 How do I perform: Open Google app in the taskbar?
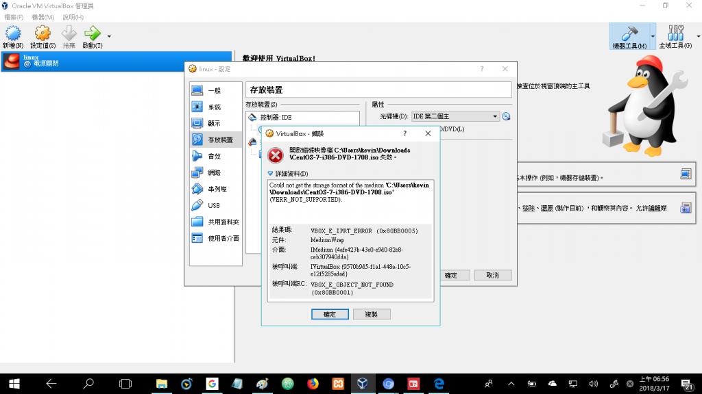click(x=212, y=384)
